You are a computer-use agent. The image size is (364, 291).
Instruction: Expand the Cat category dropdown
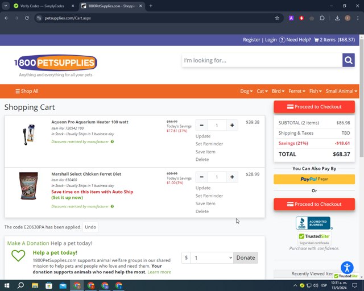click(262, 91)
